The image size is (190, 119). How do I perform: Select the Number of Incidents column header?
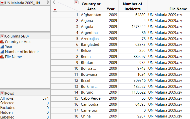133,6
